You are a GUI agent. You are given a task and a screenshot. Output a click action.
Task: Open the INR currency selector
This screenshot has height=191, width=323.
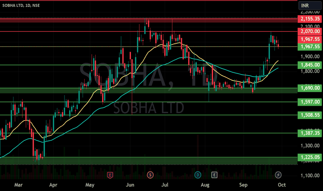310,5
